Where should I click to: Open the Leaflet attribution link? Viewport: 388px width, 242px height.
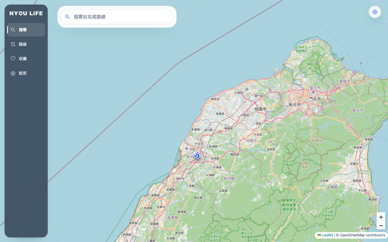pos(325,235)
